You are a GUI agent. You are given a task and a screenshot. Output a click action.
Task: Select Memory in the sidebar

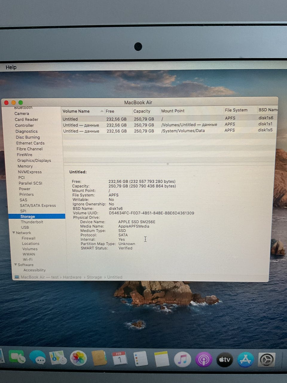point(25,166)
